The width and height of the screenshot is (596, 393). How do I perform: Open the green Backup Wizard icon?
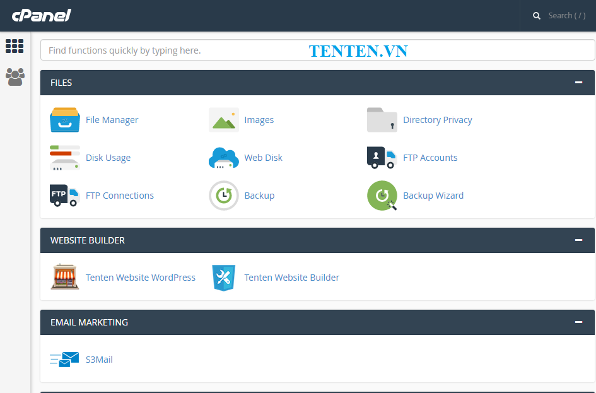coord(382,196)
